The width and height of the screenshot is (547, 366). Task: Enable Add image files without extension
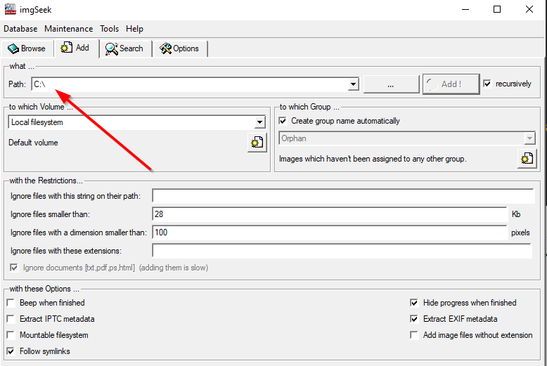(414, 335)
